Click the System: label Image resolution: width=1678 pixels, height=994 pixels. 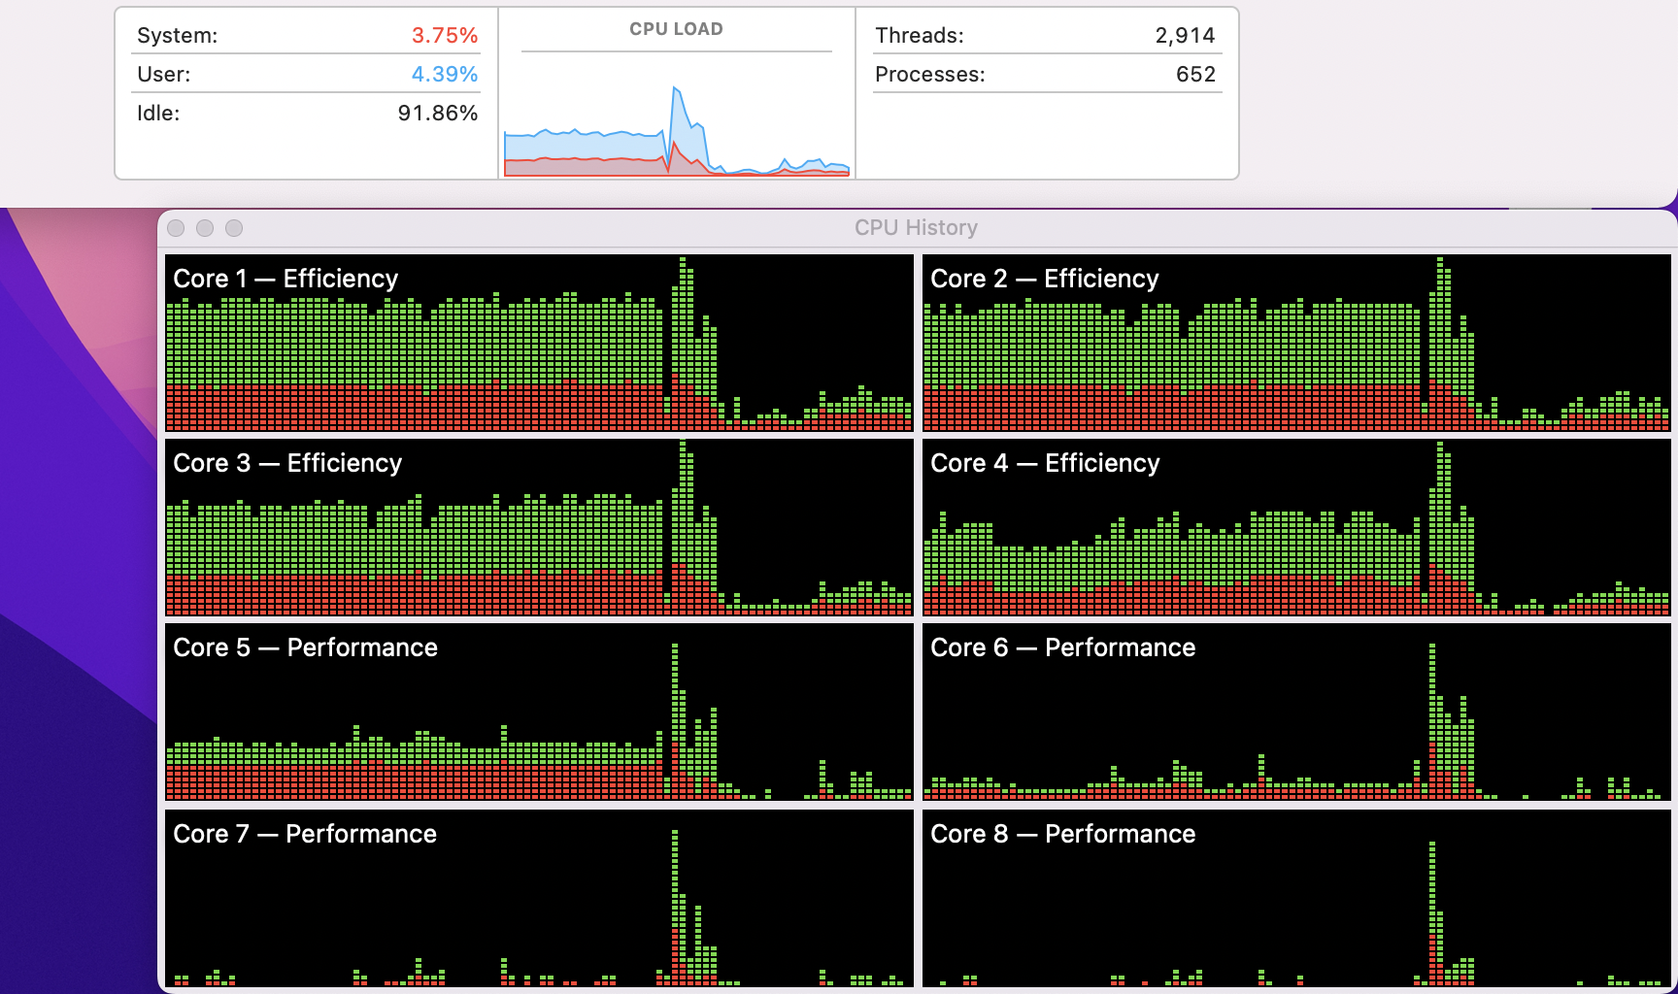coord(178,36)
